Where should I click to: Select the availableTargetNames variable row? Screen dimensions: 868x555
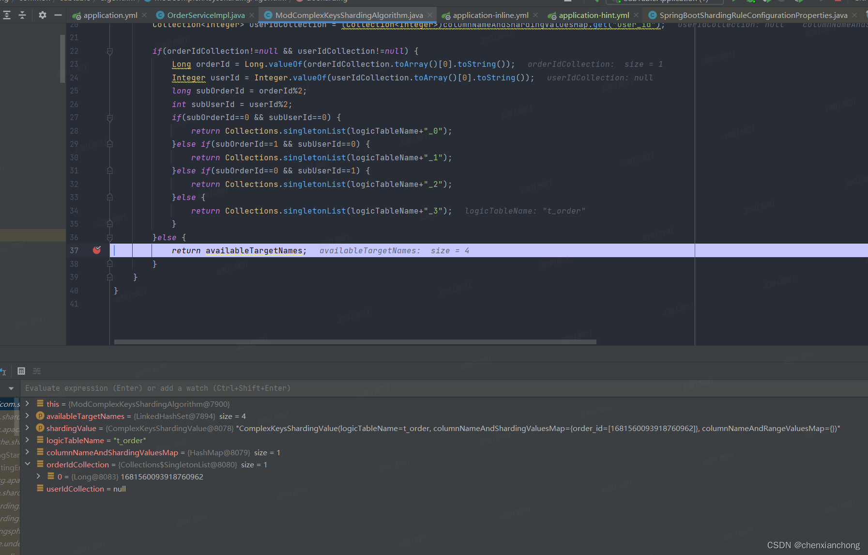tap(146, 416)
